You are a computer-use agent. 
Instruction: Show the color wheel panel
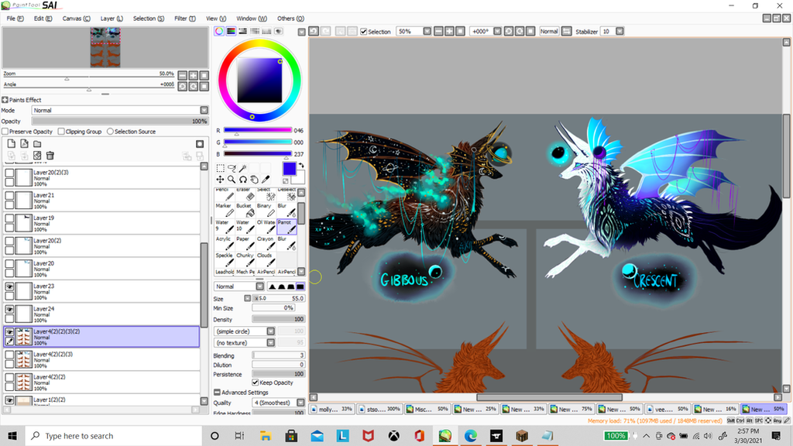click(x=219, y=31)
